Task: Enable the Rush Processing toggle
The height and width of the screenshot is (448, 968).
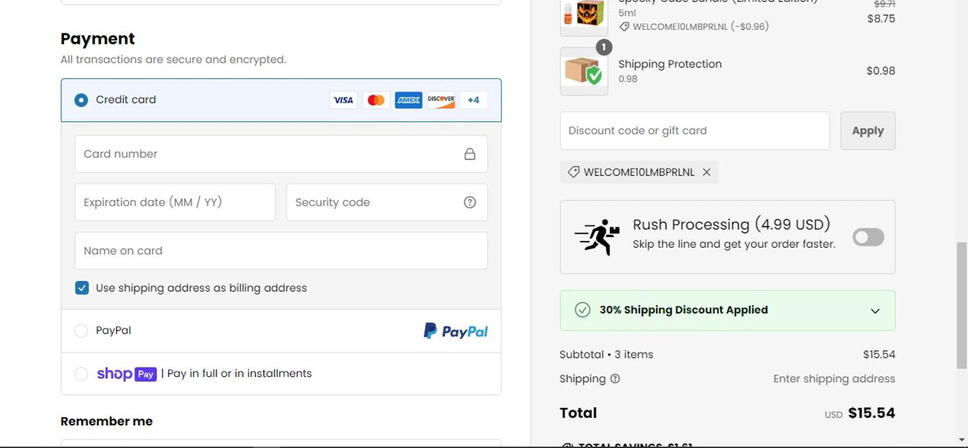Action: (x=868, y=237)
